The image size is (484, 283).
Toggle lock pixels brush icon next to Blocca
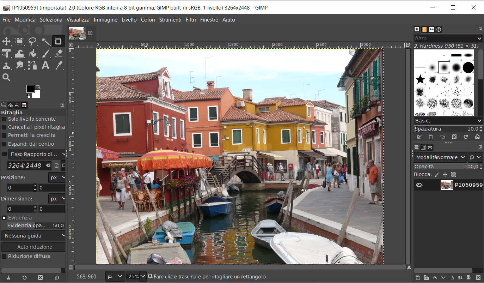click(x=437, y=175)
